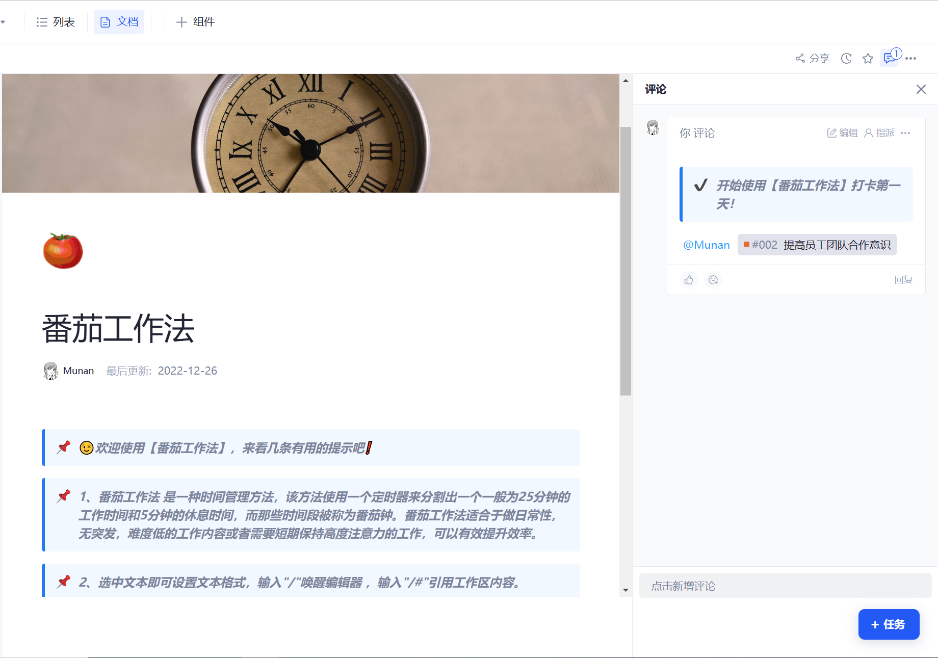This screenshot has width=938, height=658.
Task: Open the @Munan mention link
Action: pos(706,245)
